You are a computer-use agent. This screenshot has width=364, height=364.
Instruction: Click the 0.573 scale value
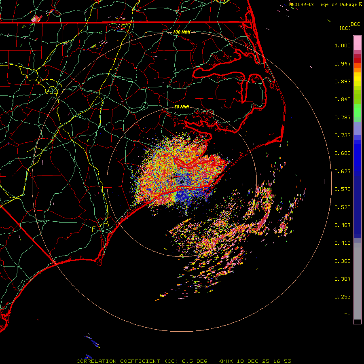(343, 189)
